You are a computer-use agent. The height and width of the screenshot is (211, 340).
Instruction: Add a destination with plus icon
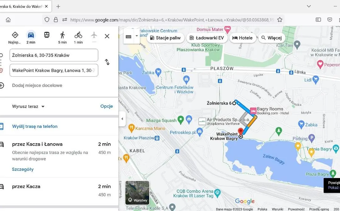pyautogui.click(x=2, y=85)
